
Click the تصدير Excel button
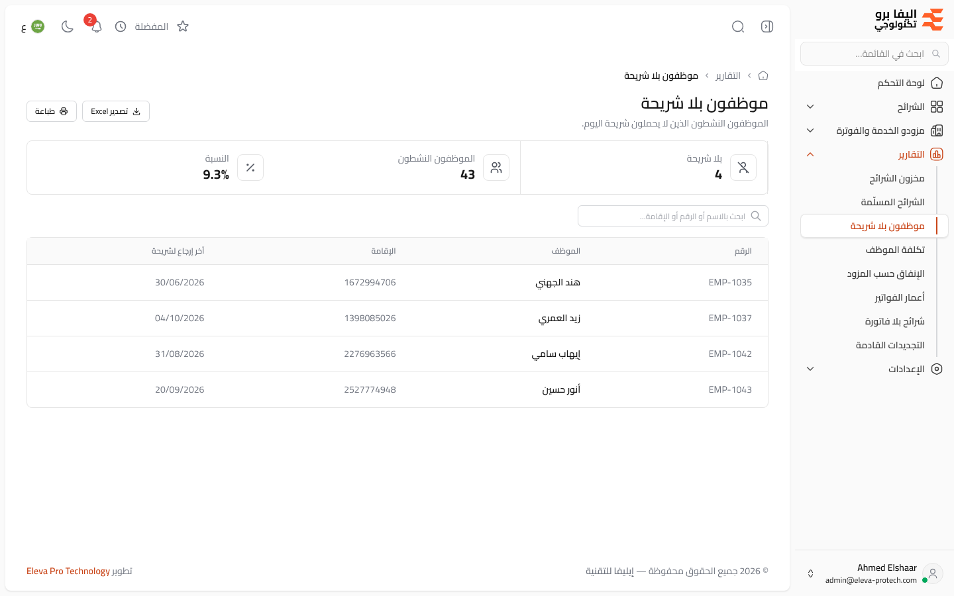pos(116,111)
